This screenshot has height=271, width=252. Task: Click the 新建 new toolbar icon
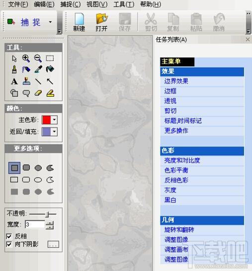(79, 22)
